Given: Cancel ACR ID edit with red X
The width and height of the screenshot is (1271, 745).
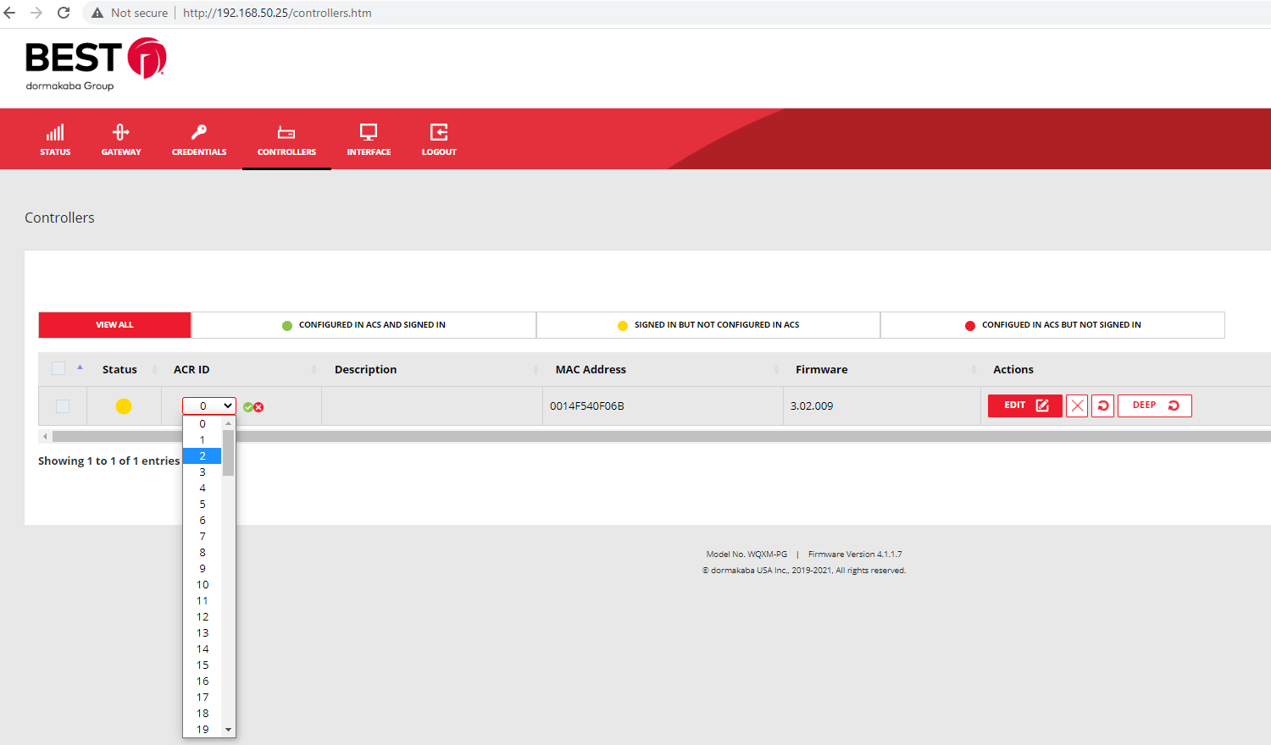Looking at the screenshot, I should [259, 407].
